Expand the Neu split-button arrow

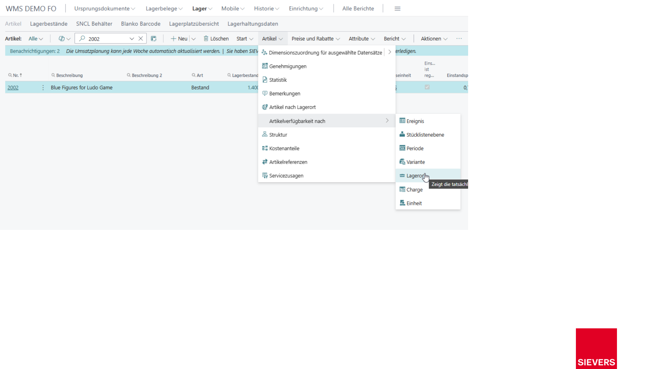tap(193, 39)
